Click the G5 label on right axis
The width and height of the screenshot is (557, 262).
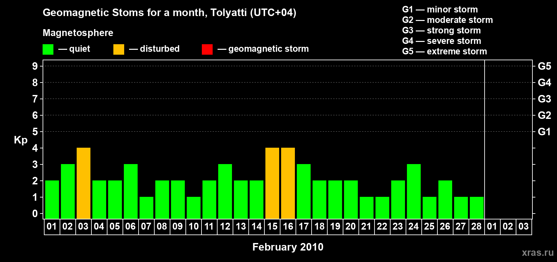pyautogui.click(x=544, y=66)
